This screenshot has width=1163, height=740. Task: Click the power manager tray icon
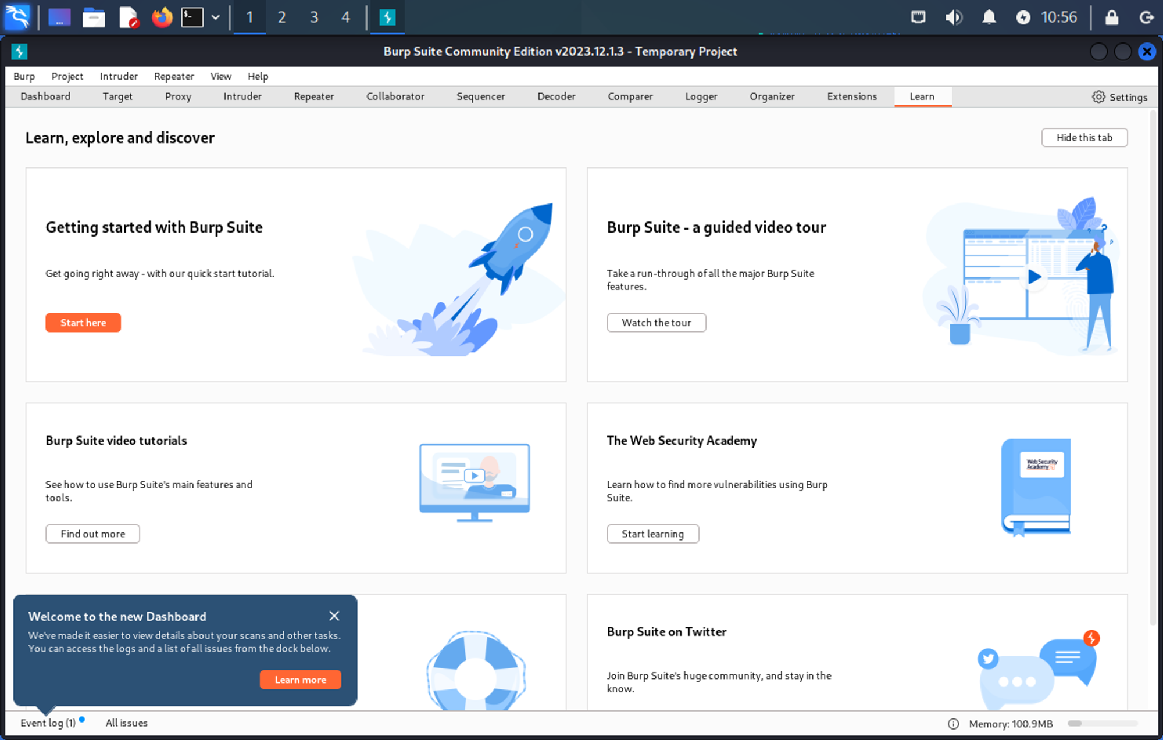[1023, 17]
